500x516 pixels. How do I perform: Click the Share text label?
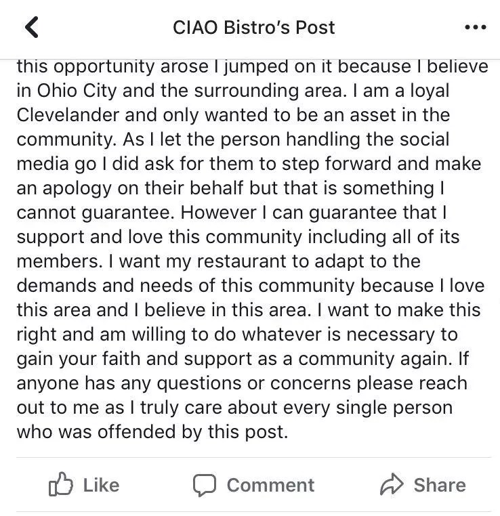[440, 485]
